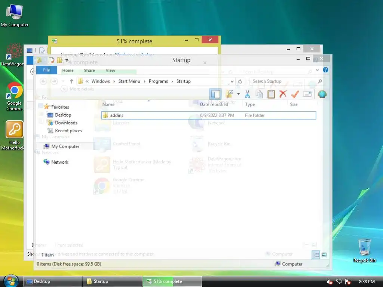Switch to large icons view in status bar
The height and width of the screenshot is (287, 383).
(324, 255)
